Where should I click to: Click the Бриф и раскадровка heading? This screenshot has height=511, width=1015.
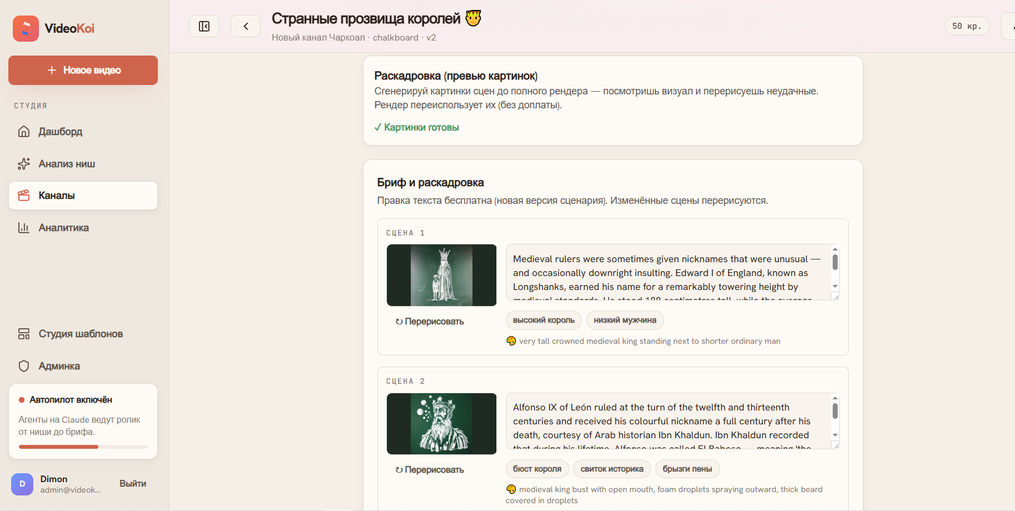(430, 183)
